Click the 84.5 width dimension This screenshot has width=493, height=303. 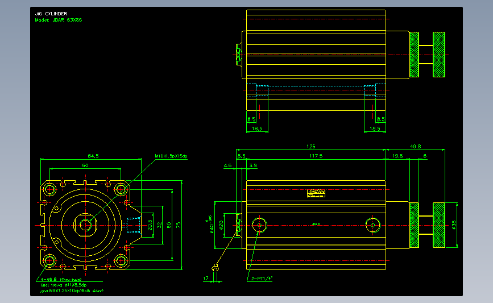[x=93, y=156]
